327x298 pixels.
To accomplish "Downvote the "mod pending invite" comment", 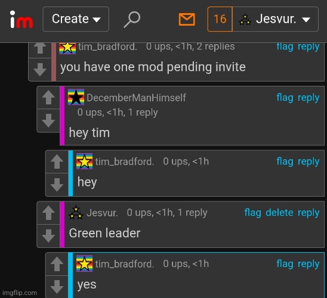I will coord(40,69).
